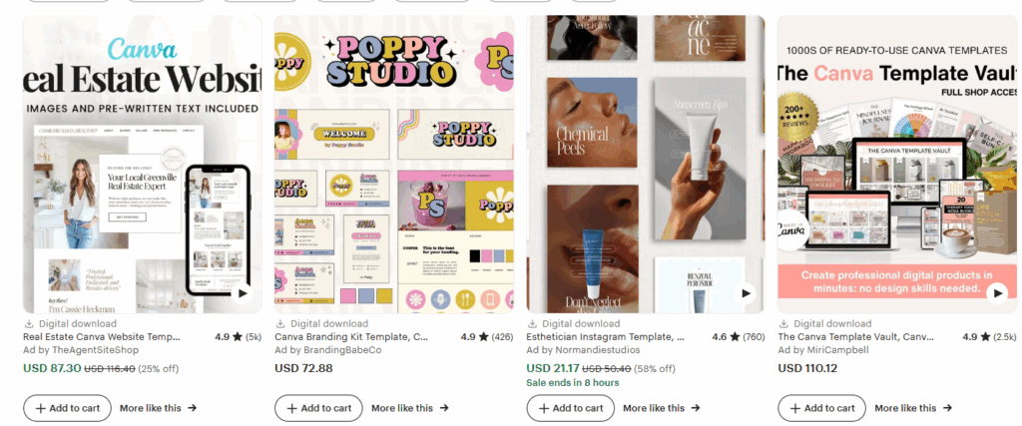Open More like this for Real Estate template
Image resolution: width=1022 pixels, height=426 pixels.
coord(158,408)
